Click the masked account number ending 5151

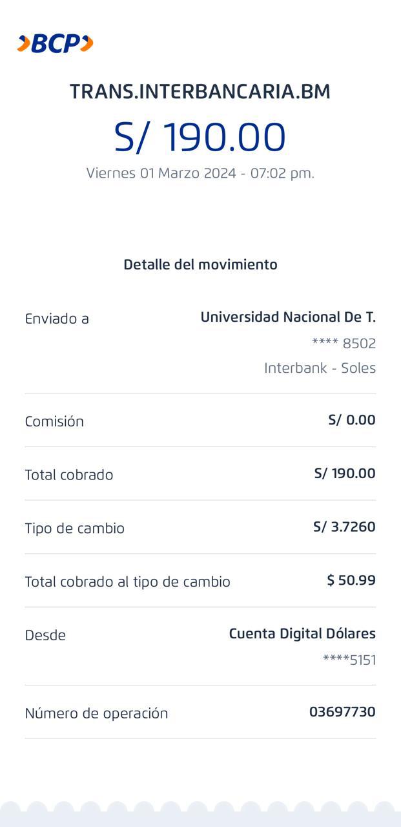point(349,660)
